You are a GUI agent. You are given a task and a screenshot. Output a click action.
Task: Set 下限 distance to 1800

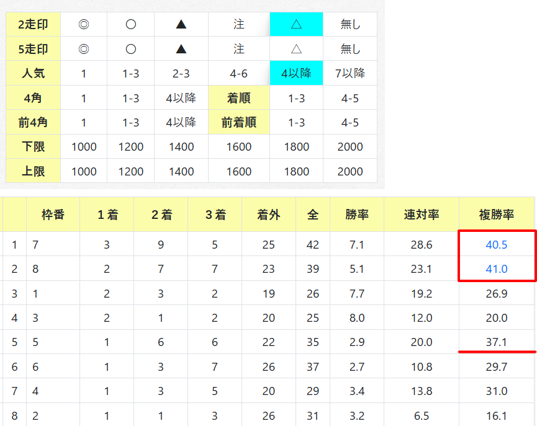click(297, 147)
